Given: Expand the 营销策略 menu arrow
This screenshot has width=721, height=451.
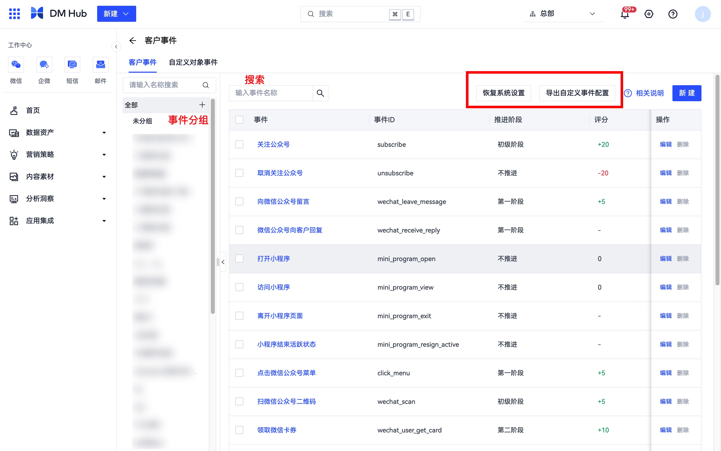Looking at the screenshot, I should click(x=104, y=155).
